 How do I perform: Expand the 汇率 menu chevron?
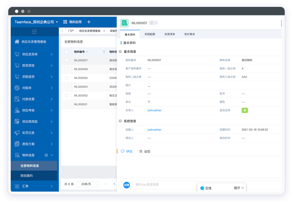51,186
